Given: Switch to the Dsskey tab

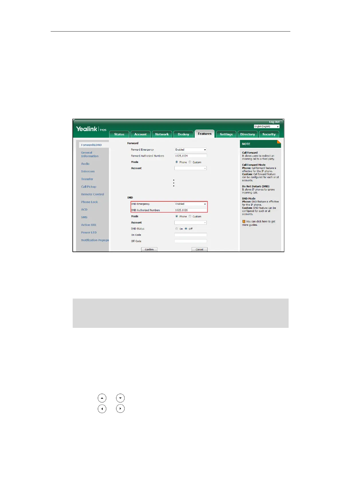Looking at the screenshot, I should (x=184, y=134).
